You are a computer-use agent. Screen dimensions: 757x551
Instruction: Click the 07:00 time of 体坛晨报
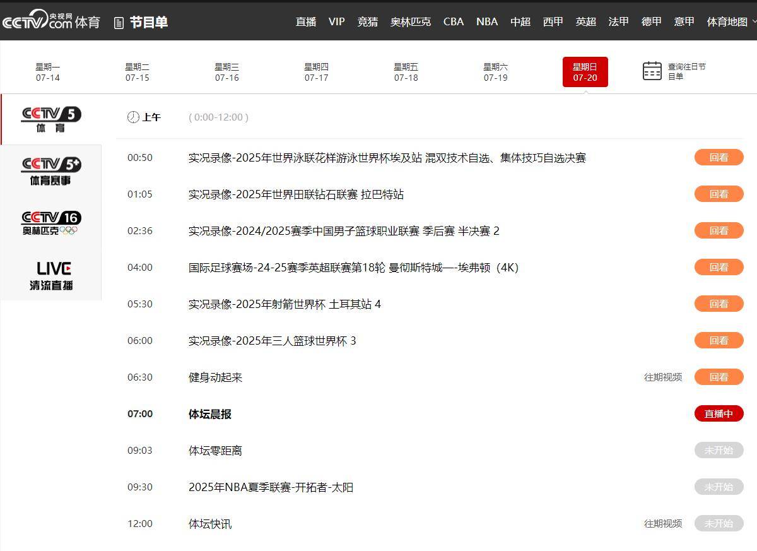pyautogui.click(x=140, y=414)
